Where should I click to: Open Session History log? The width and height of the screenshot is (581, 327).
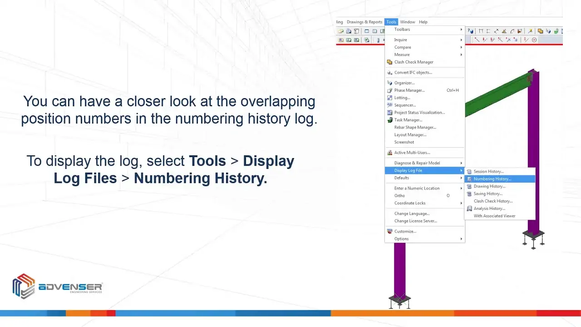click(x=488, y=172)
